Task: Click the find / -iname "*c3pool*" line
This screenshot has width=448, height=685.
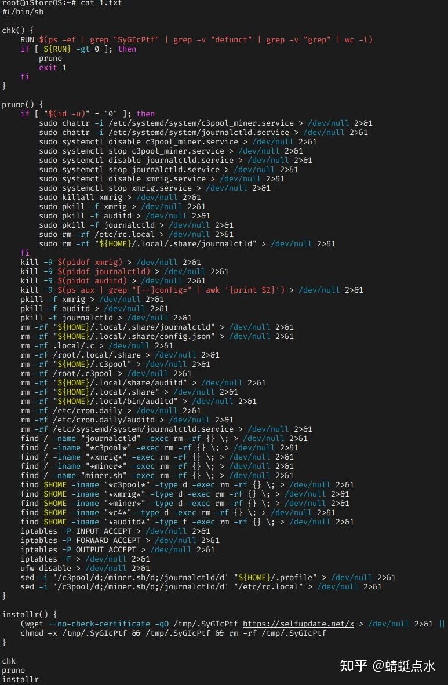Action: [x=159, y=448]
